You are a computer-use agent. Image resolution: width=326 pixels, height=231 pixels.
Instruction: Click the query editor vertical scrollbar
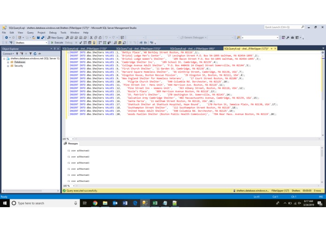[x=323, y=94]
